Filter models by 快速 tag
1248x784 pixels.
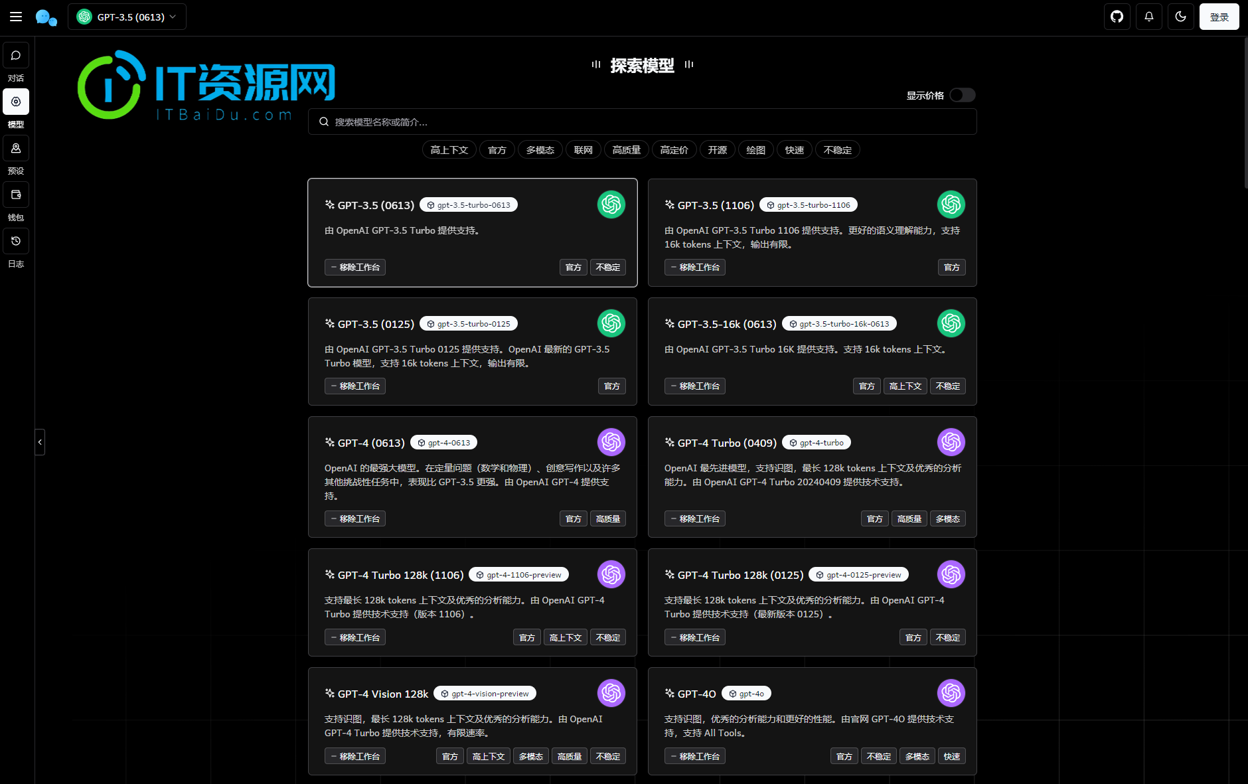[x=795, y=150]
